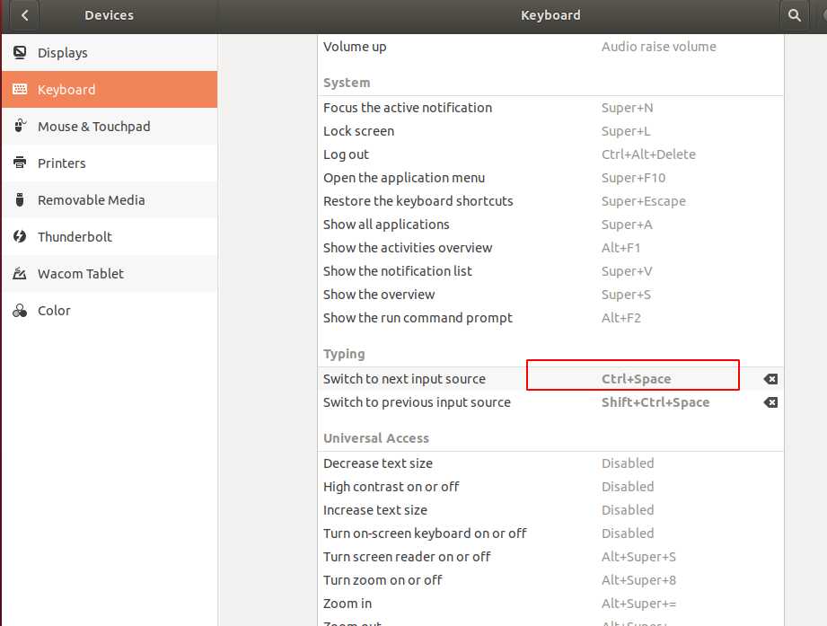This screenshot has width=827, height=626.
Task: Open the Displays panel
Action: click(x=110, y=53)
